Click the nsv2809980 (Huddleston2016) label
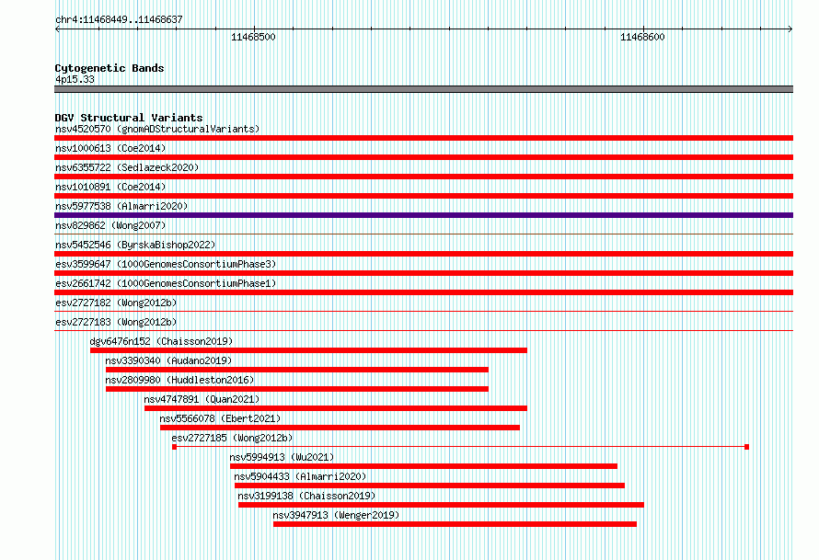The height and width of the screenshot is (560, 819). click(179, 380)
